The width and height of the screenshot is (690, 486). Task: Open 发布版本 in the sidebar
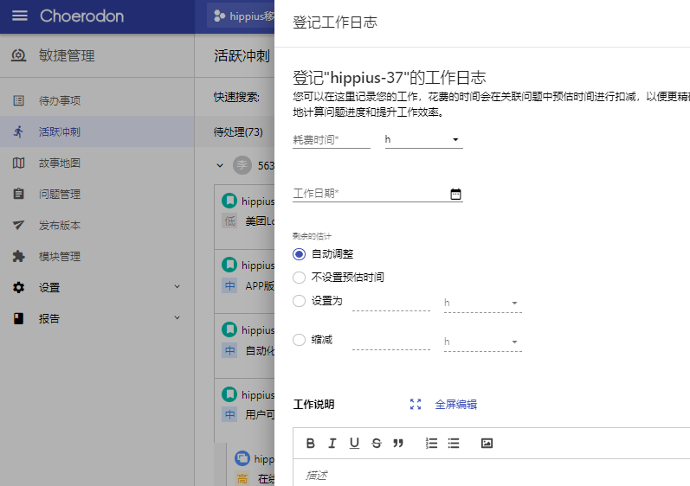97,225
